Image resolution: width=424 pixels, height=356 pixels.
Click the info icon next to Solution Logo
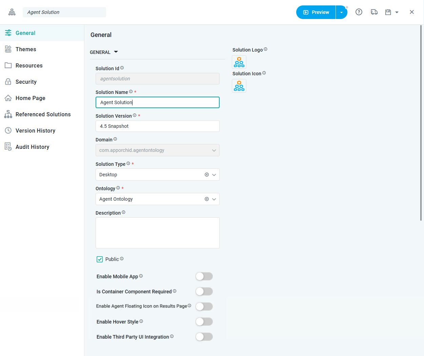coord(265,49)
